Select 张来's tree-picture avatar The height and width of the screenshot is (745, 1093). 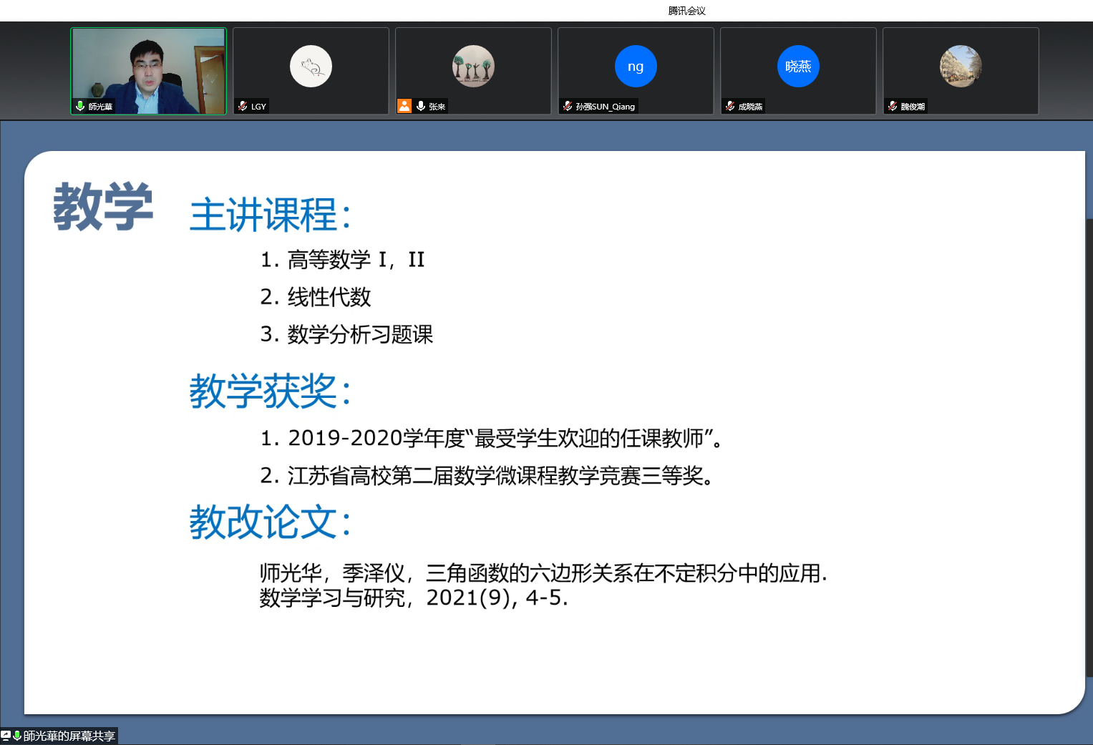coord(473,67)
